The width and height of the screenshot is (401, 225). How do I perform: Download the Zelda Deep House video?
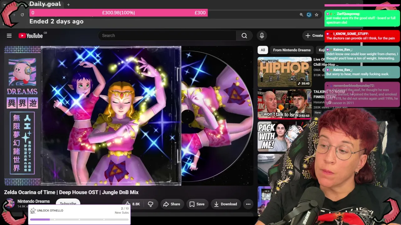226,204
